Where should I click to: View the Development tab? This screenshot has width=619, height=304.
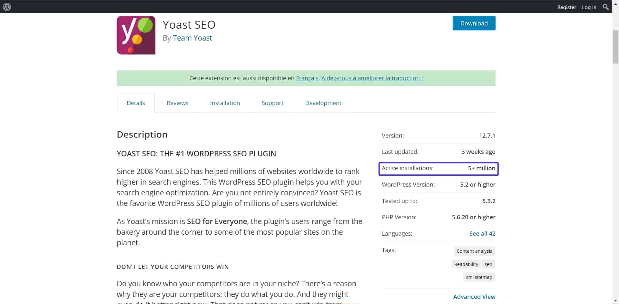(x=323, y=103)
